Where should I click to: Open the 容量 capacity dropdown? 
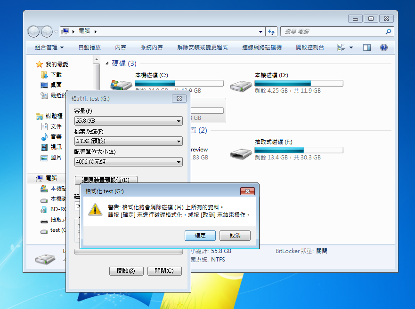tap(129, 121)
